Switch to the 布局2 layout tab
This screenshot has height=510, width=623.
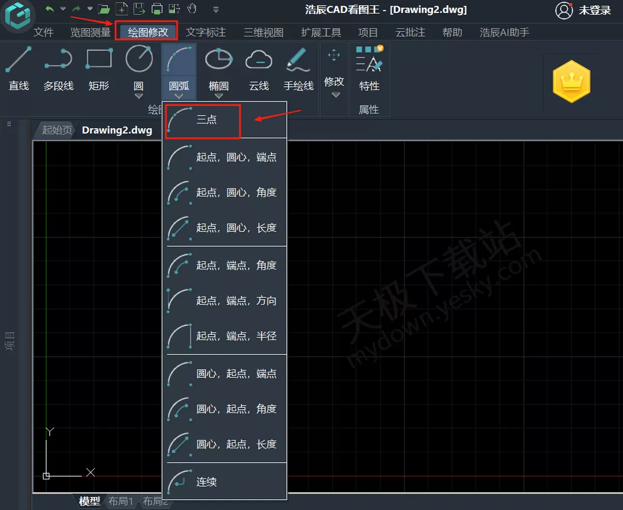(x=155, y=502)
